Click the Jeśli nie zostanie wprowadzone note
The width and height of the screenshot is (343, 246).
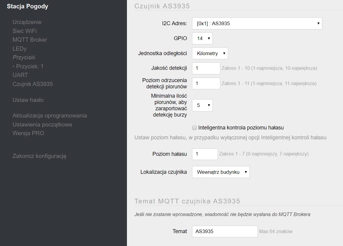pos(222,215)
